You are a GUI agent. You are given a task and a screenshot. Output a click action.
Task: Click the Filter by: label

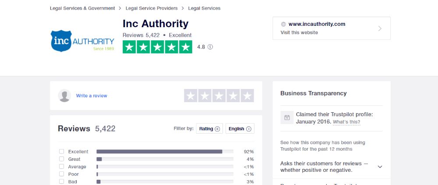click(x=184, y=128)
